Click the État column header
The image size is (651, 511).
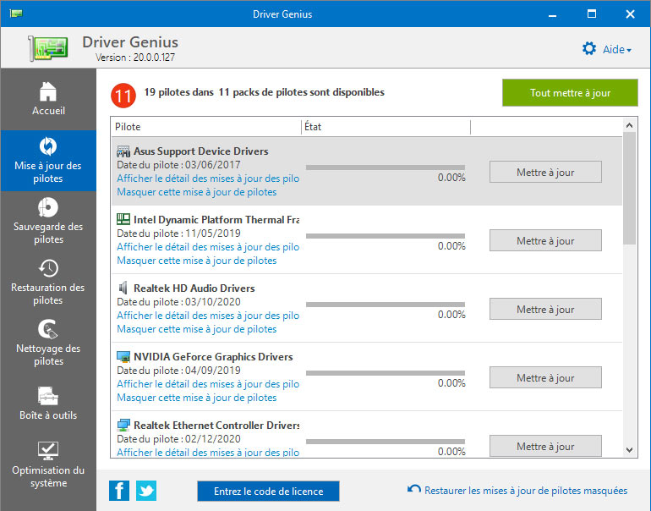tap(386, 127)
